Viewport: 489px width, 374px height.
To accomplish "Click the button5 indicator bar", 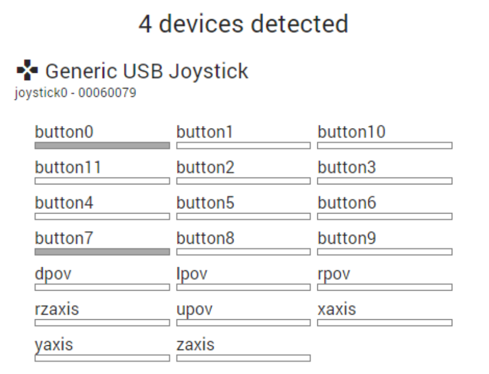I will tap(243, 216).
